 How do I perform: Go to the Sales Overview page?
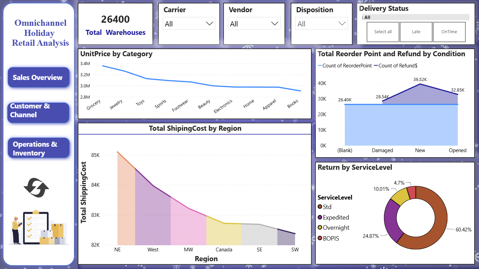point(38,77)
